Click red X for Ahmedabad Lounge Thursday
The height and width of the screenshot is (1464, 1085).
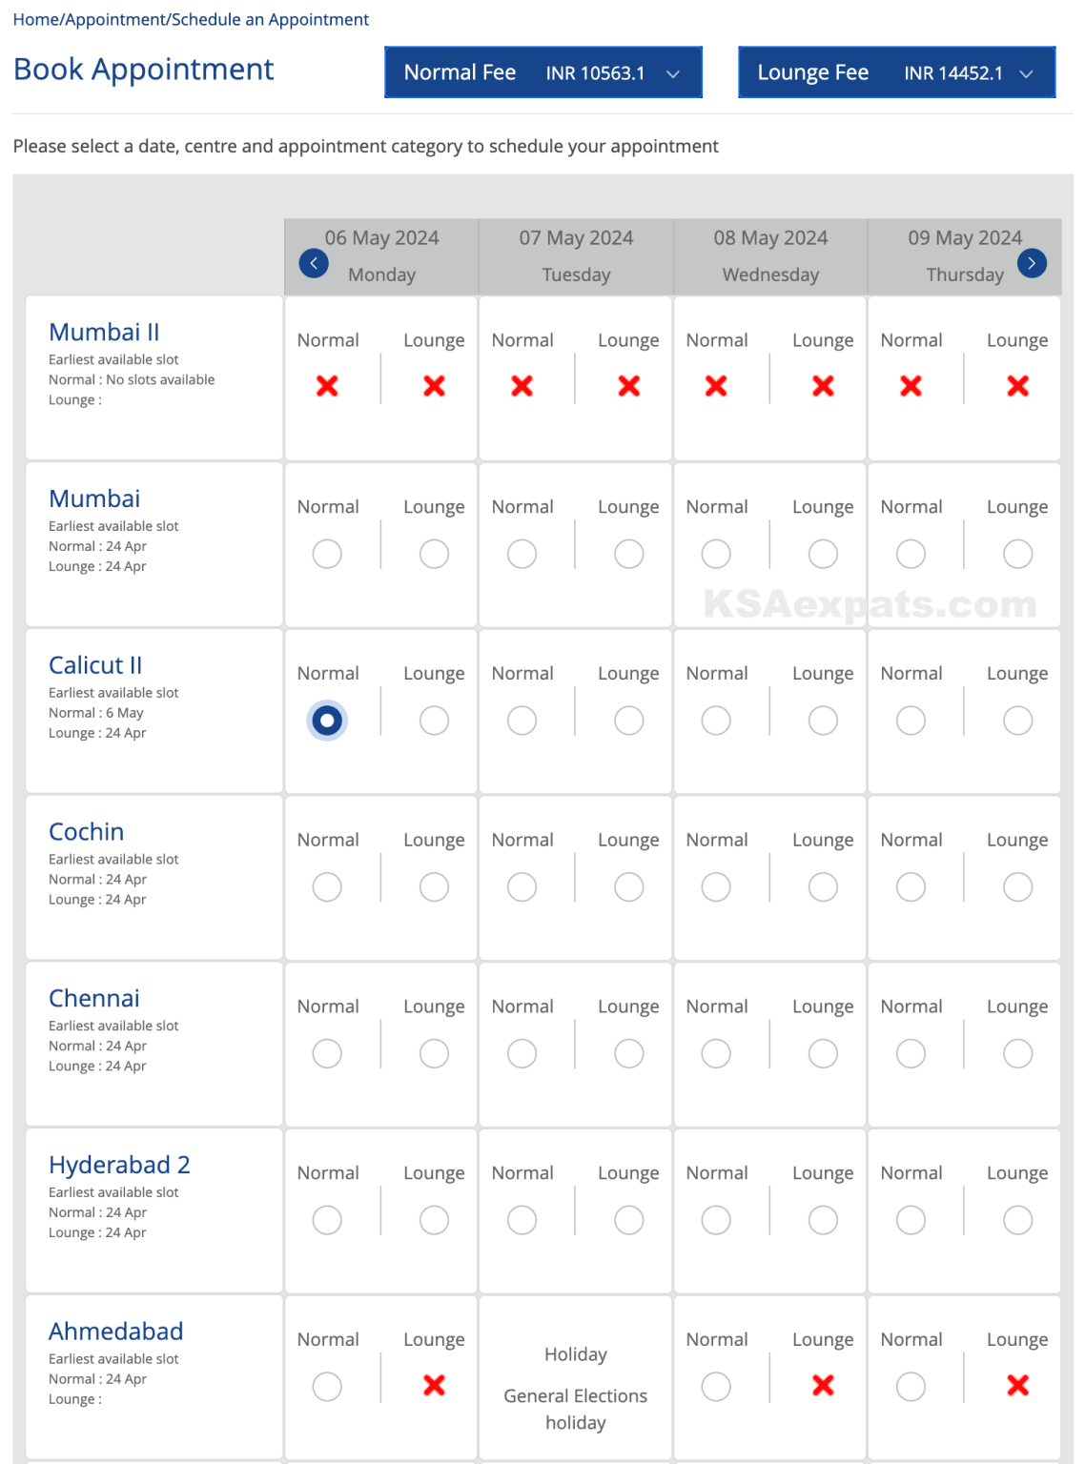(x=1017, y=1386)
